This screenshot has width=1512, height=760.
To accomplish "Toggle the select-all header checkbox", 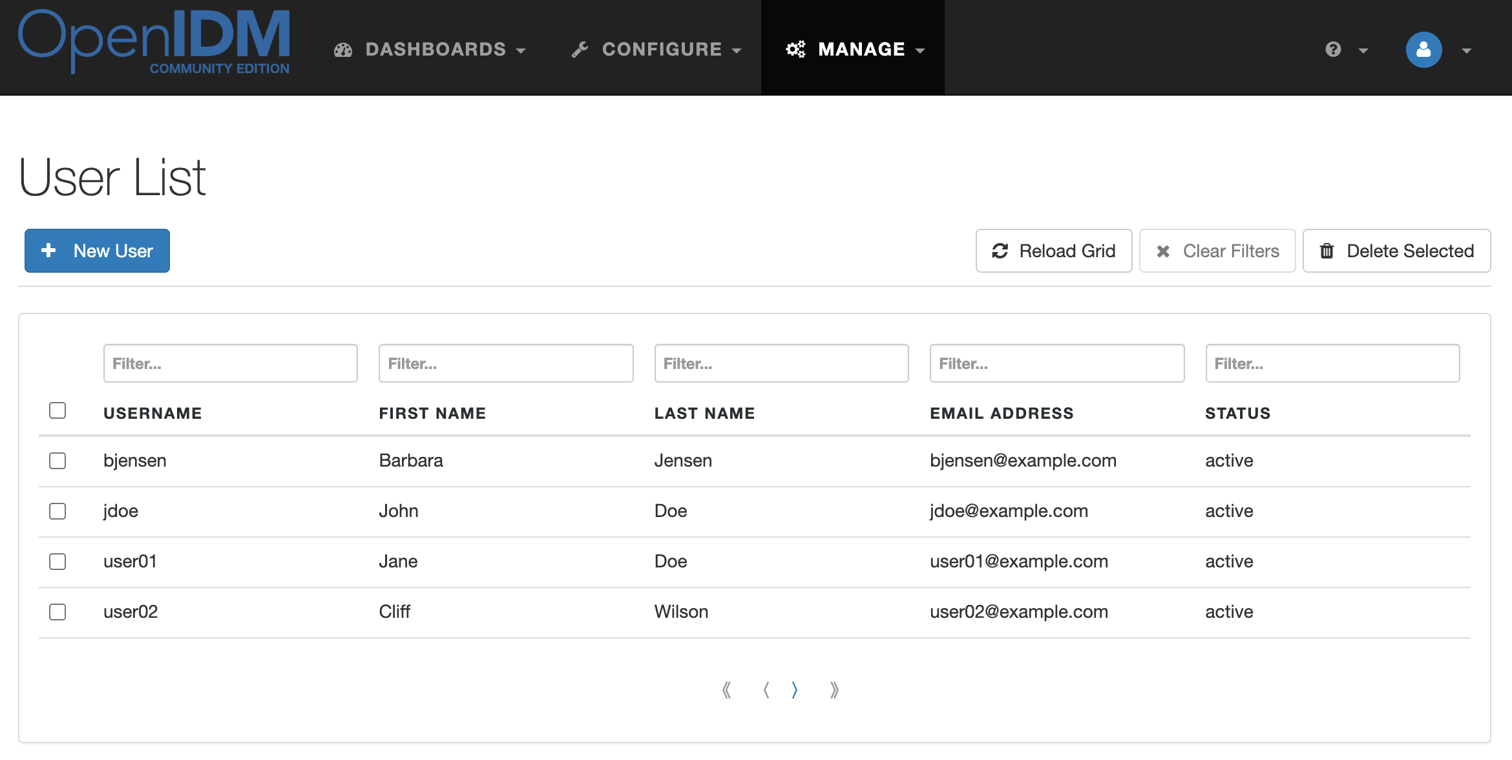I will (x=58, y=410).
